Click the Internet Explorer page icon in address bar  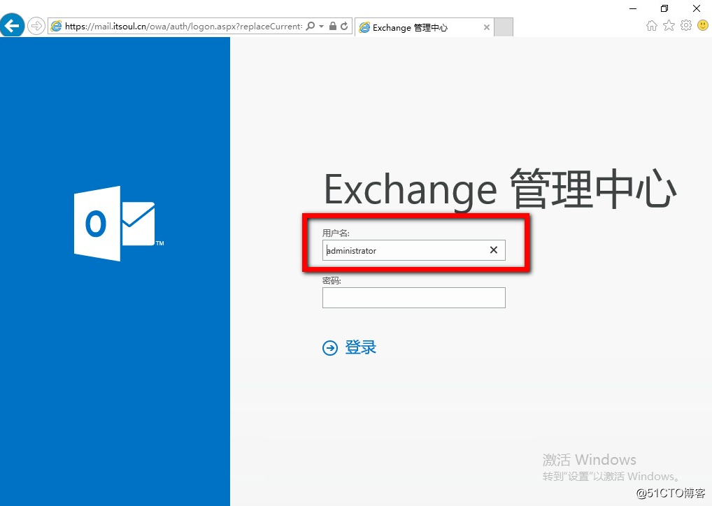coord(57,27)
